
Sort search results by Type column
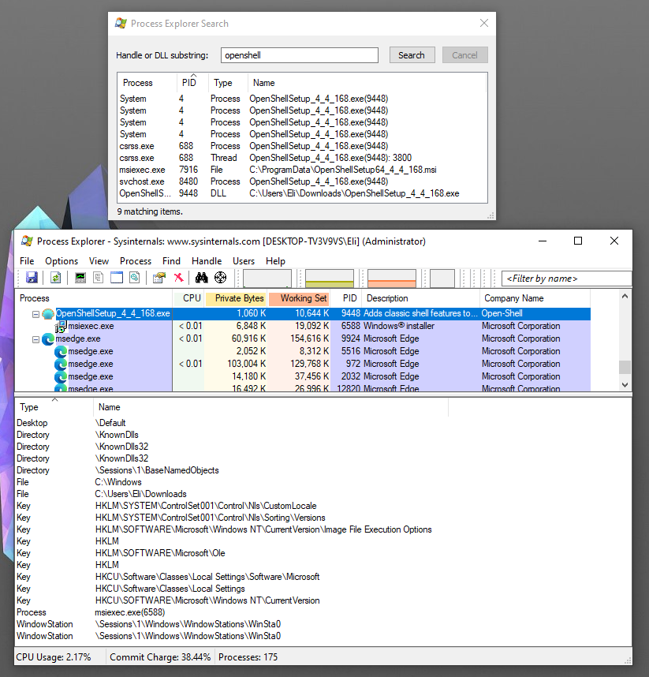[228, 83]
